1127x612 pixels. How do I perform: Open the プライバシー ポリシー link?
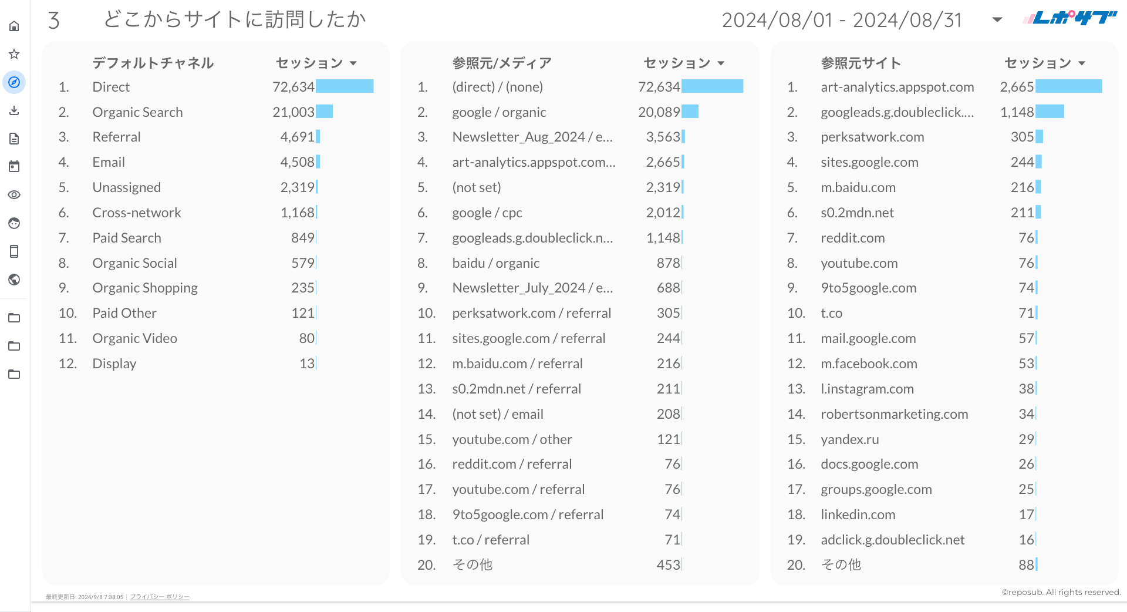(x=160, y=597)
